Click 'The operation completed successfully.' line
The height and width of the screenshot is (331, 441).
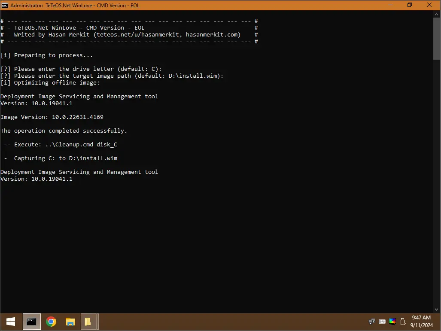(x=64, y=131)
